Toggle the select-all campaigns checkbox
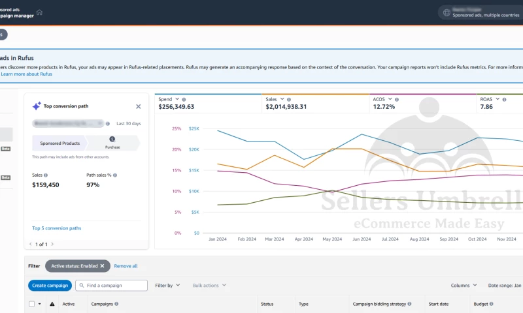This screenshot has height=313, width=523. click(32, 304)
